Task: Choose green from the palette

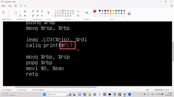Action: point(116,11)
